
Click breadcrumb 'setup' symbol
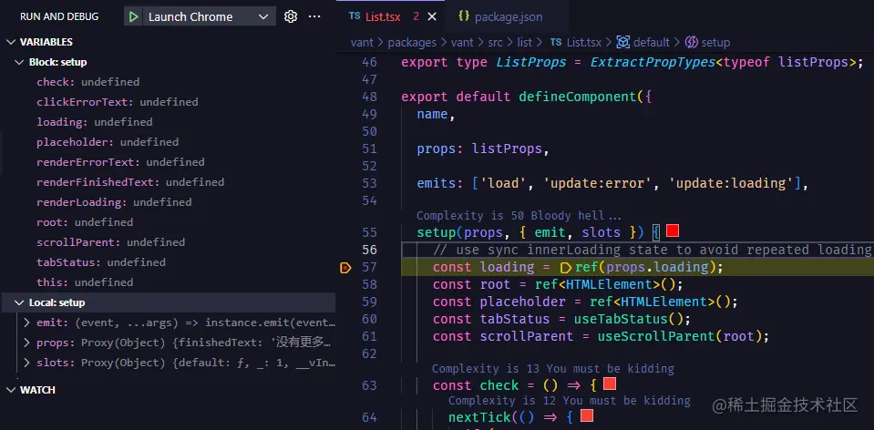coord(715,42)
